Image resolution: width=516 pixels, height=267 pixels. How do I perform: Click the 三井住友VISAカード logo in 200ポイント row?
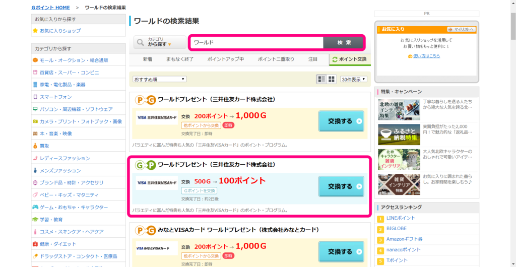click(157, 117)
